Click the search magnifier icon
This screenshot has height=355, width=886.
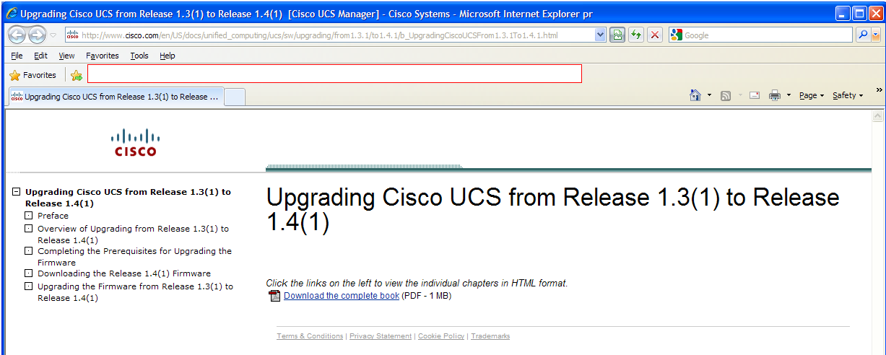click(862, 35)
